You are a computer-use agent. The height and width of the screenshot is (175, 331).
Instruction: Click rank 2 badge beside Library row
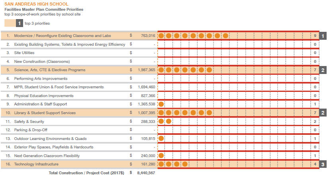pyautogui.click(x=323, y=113)
